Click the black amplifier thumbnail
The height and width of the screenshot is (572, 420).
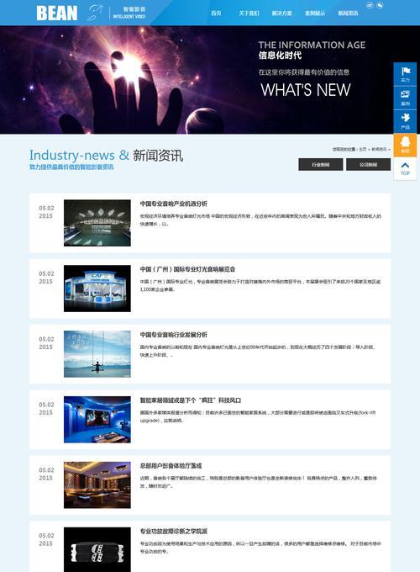[x=97, y=549]
